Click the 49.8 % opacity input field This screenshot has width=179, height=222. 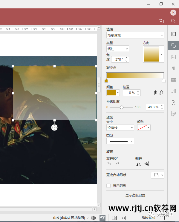coord(153,107)
